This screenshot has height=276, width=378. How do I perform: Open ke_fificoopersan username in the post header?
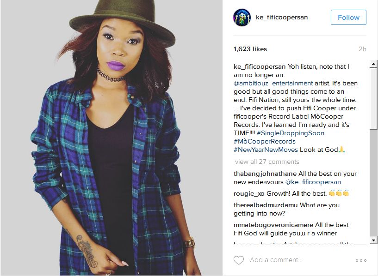[x=282, y=18]
